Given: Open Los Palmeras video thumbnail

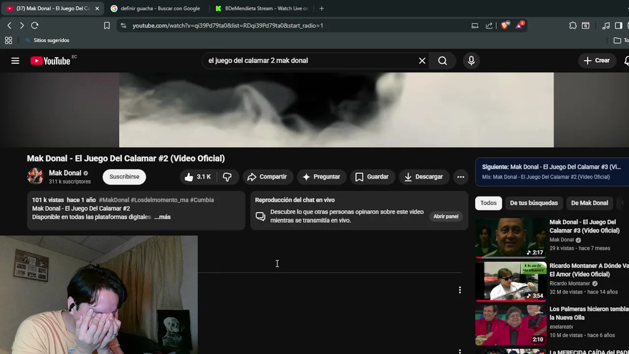Looking at the screenshot, I should click(x=511, y=325).
